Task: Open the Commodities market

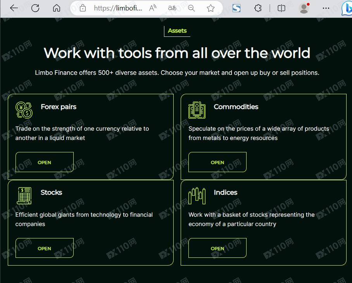Action: pos(217,162)
